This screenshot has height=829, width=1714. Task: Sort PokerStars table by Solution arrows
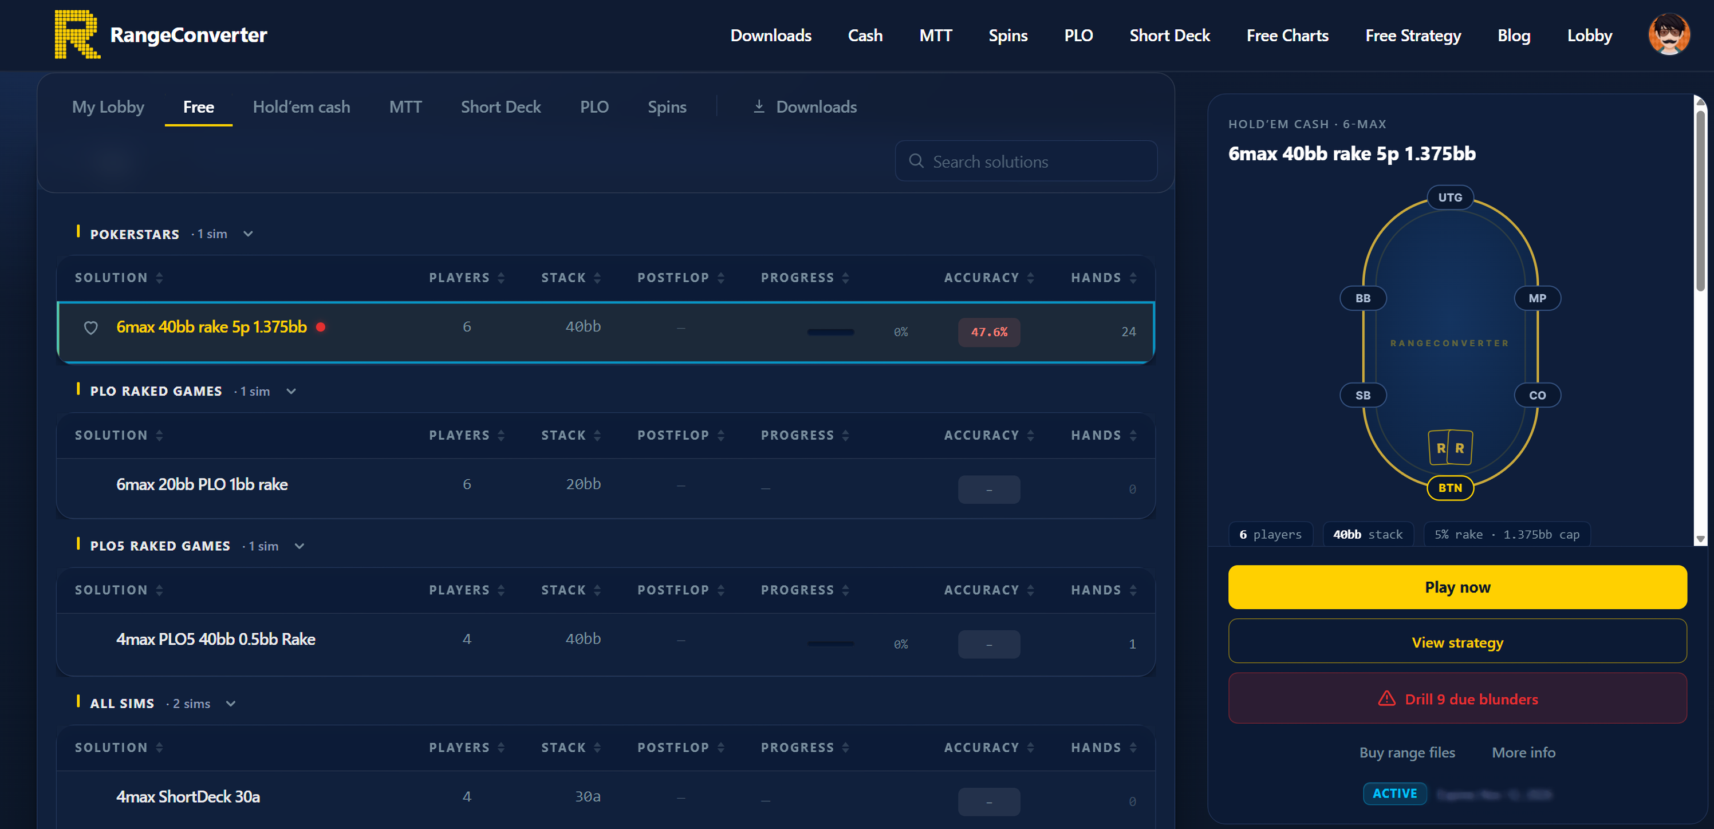[x=159, y=278]
